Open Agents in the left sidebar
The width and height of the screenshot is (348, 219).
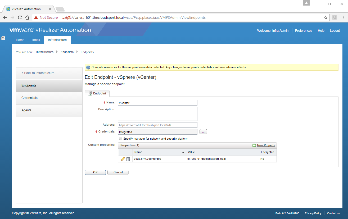coord(26,110)
